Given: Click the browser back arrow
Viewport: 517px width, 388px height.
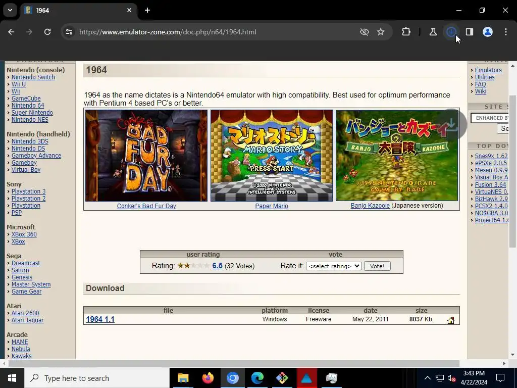Looking at the screenshot, I should click(11, 32).
